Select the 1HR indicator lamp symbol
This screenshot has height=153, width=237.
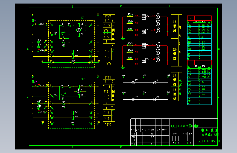pos(39,47)
